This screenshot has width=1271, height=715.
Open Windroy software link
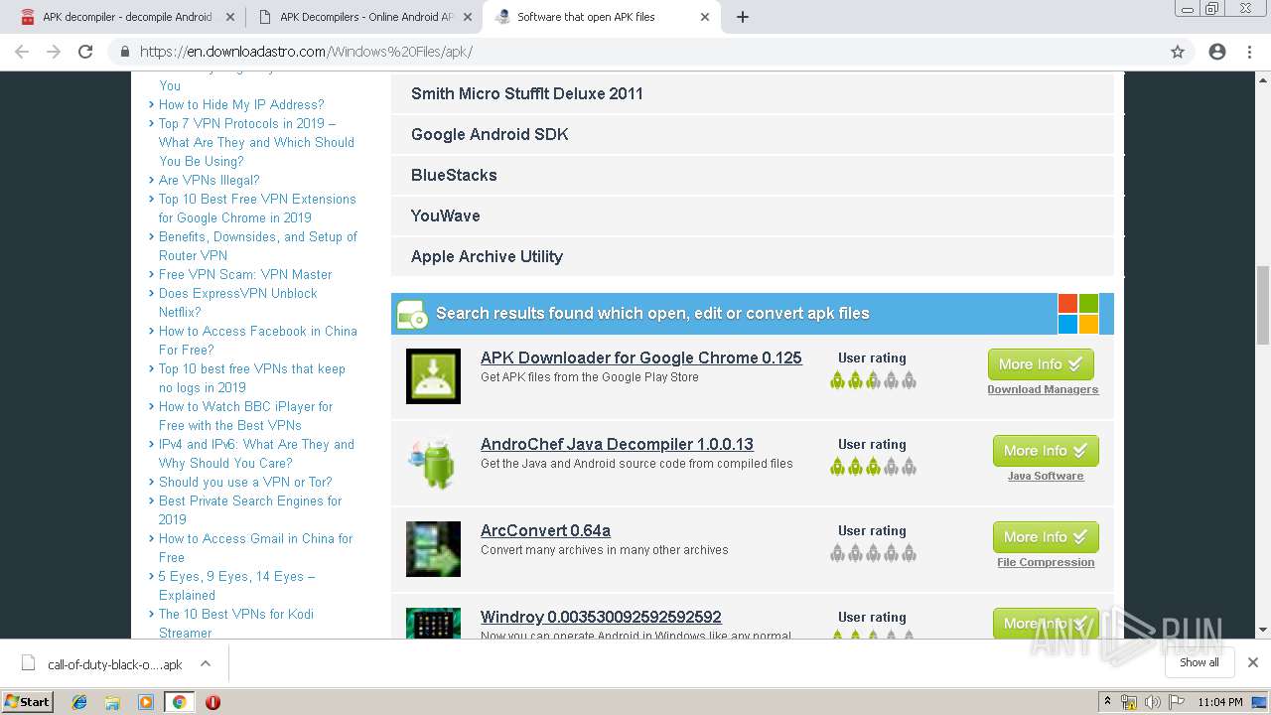tap(601, 617)
